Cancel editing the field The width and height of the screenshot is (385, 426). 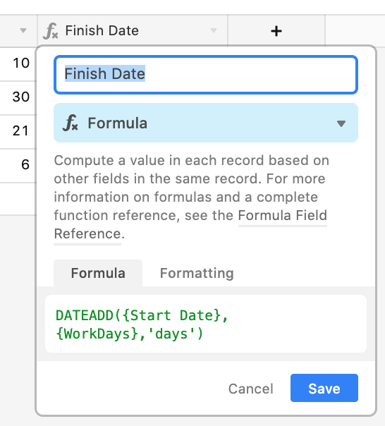pyautogui.click(x=250, y=389)
